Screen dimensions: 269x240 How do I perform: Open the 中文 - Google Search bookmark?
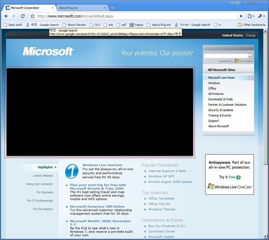[x=42, y=25]
